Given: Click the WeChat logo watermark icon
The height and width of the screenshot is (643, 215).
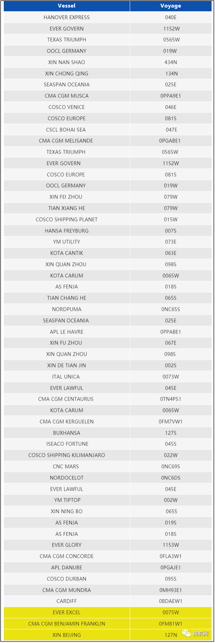Looking at the screenshot, I should (x=187, y=633).
